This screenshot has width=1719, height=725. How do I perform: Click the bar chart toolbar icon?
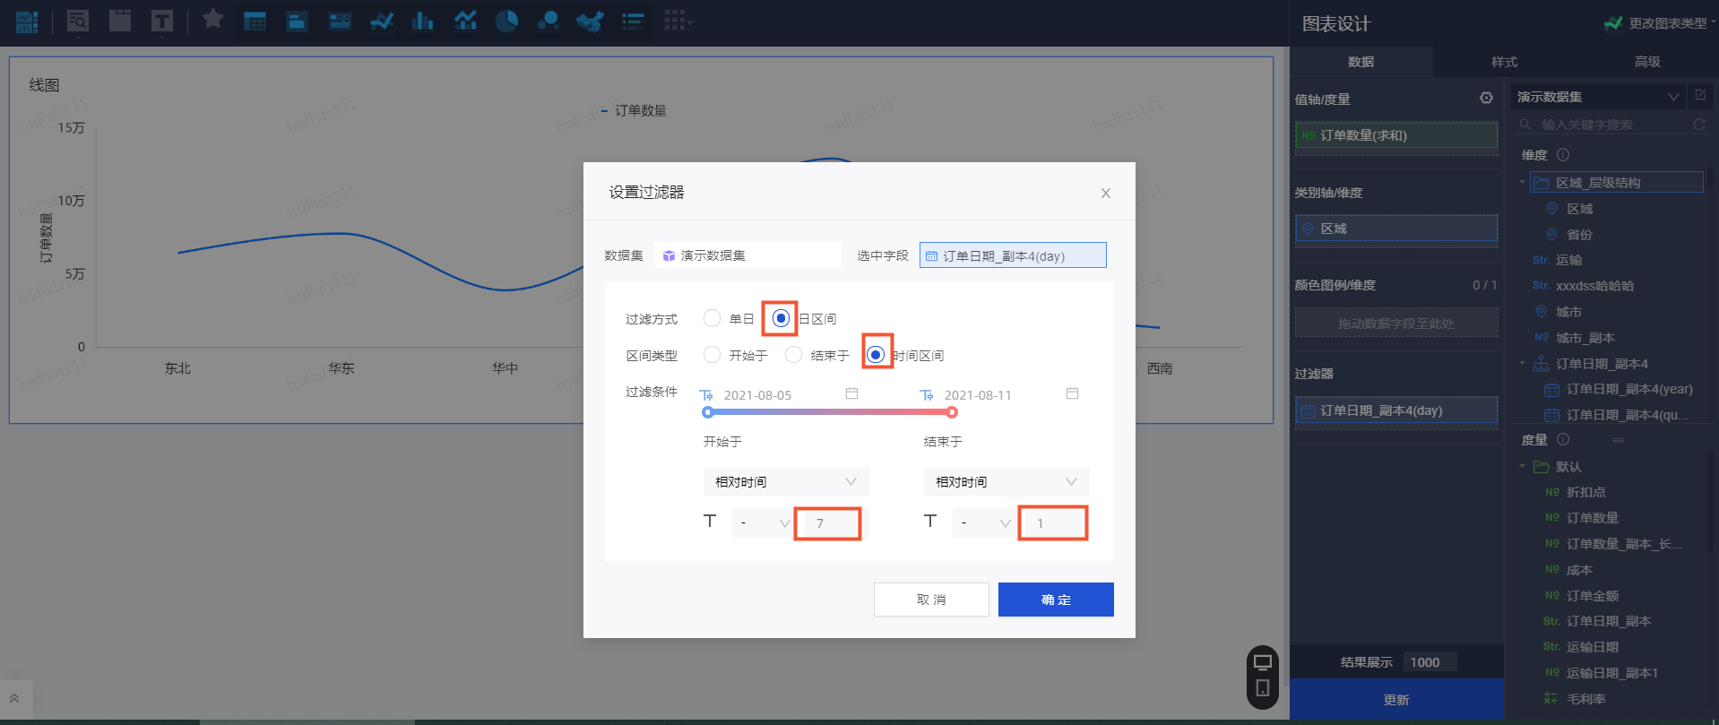[422, 22]
